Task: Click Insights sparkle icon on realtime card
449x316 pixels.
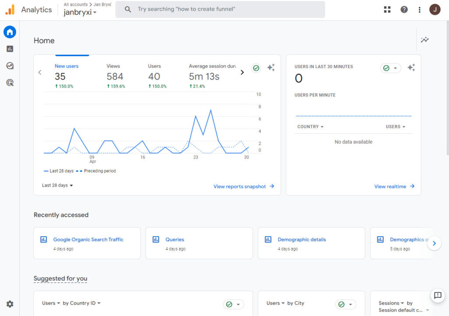Action: (411, 68)
